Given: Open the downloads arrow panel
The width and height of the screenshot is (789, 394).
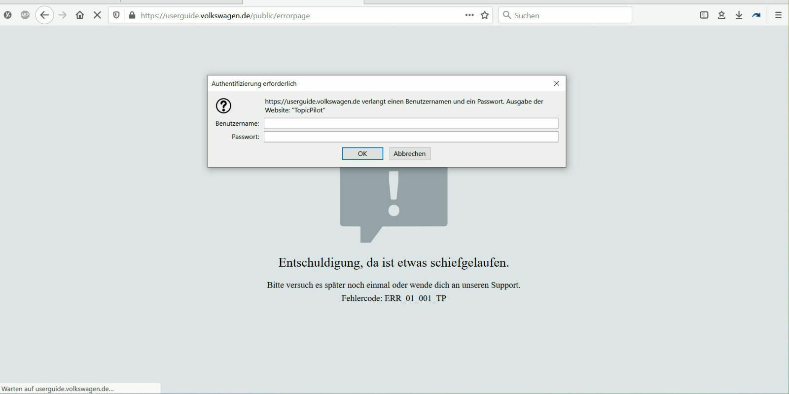Looking at the screenshot, I should [739, 15].
